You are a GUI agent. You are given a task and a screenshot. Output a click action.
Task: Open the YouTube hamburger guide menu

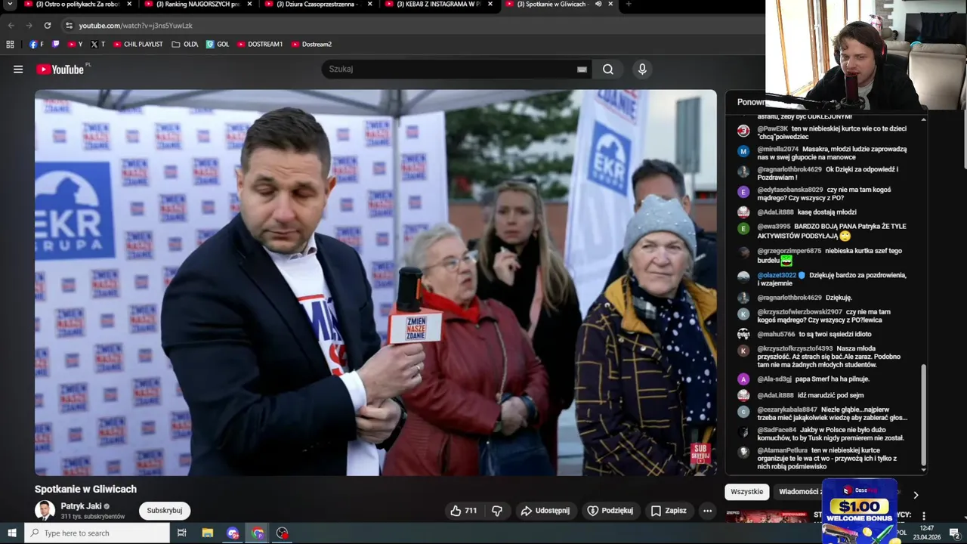(18, 70)
